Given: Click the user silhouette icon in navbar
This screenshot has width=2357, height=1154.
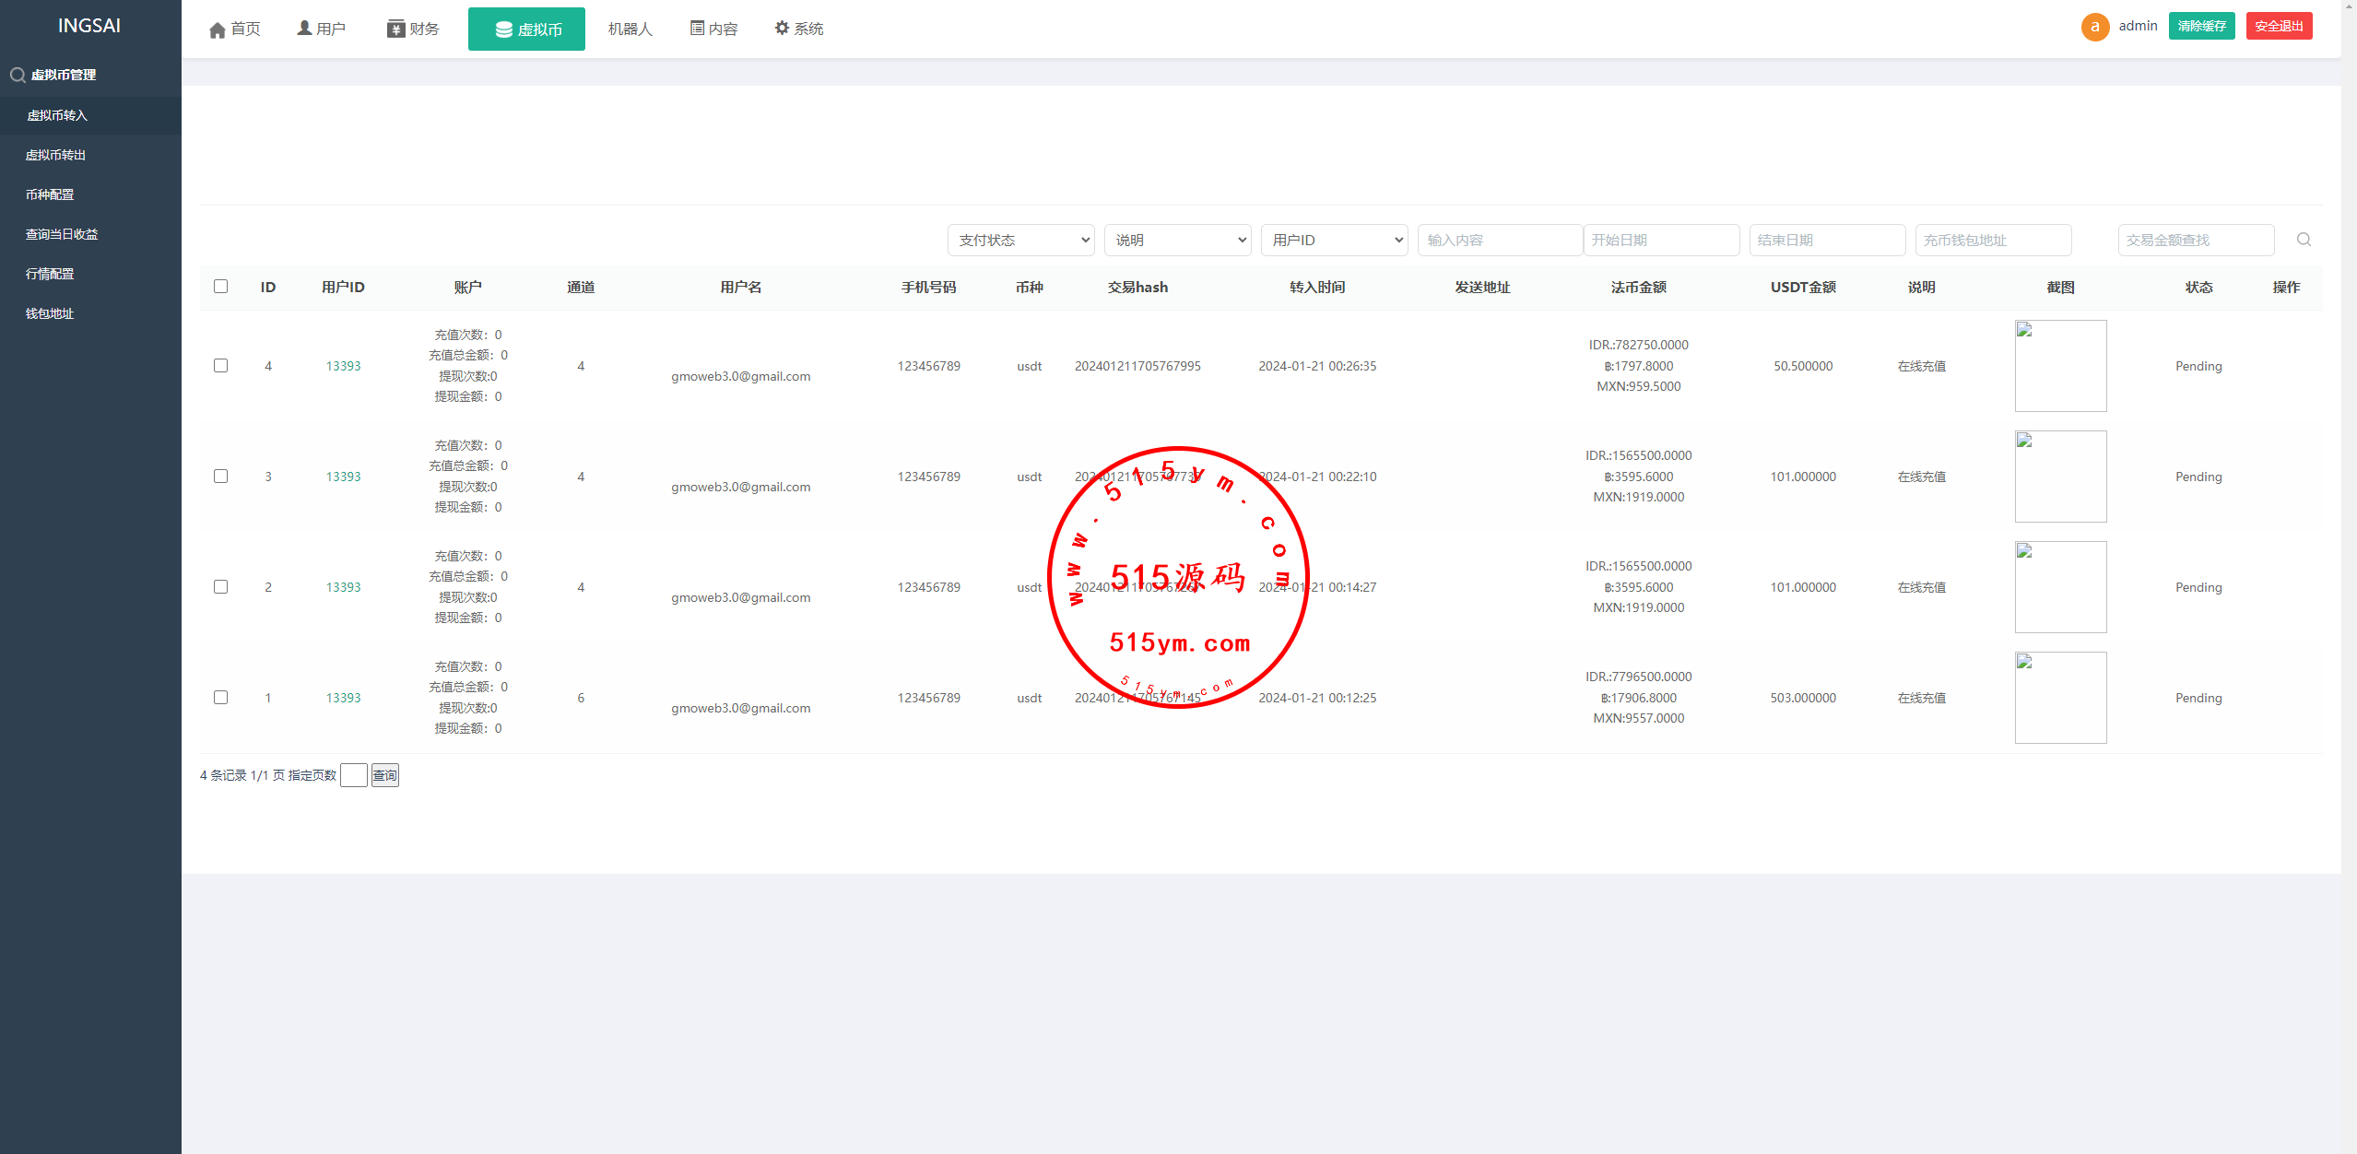Looking at the screenshot, I should pos(304,29).
